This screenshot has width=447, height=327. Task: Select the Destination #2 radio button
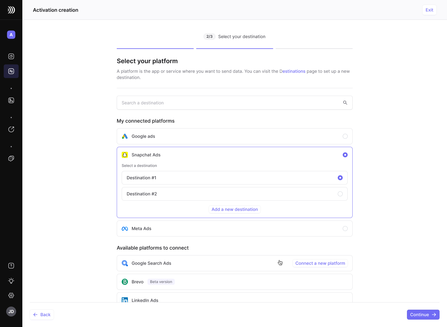click(x=340, y=194)
